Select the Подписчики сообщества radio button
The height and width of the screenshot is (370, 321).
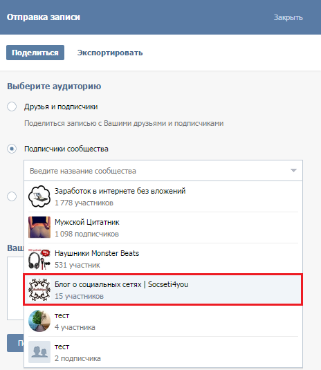pos(12,149)
